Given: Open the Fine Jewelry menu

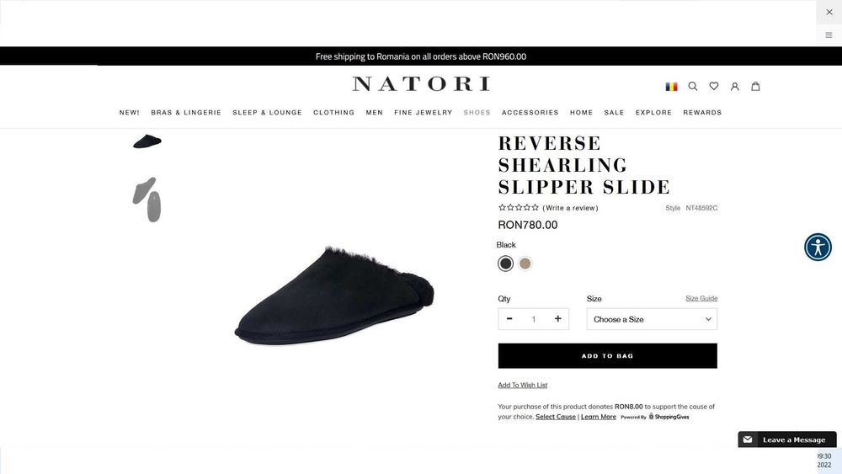Looking at the screenshot, I should pyautogui.click(x=424, y=112).
